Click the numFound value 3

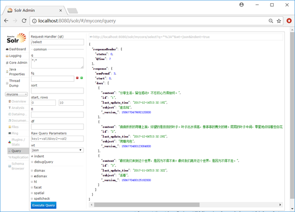(x=114, y=73)
